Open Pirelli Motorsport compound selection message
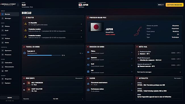 (159, 59)
